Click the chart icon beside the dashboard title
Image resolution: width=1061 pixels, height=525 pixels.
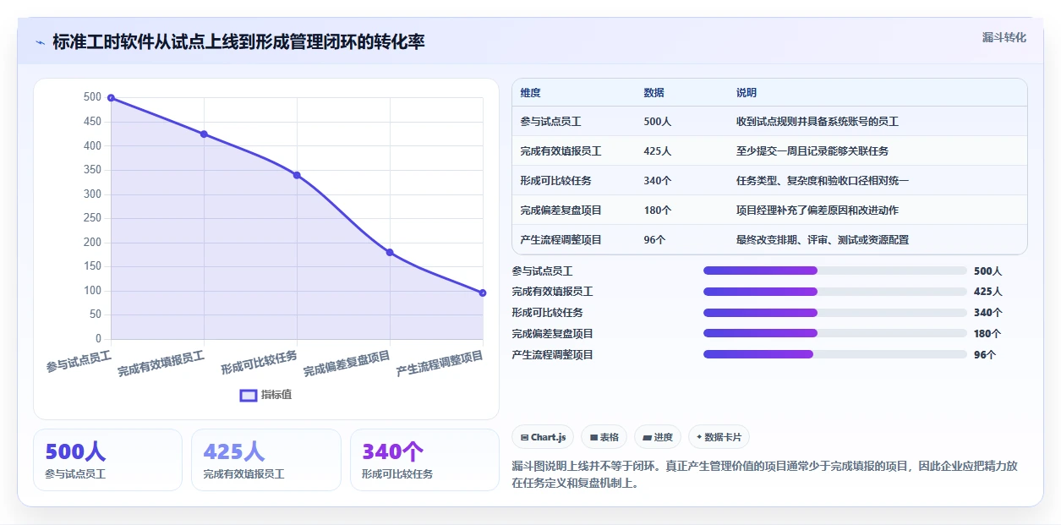tap(40, 42)
